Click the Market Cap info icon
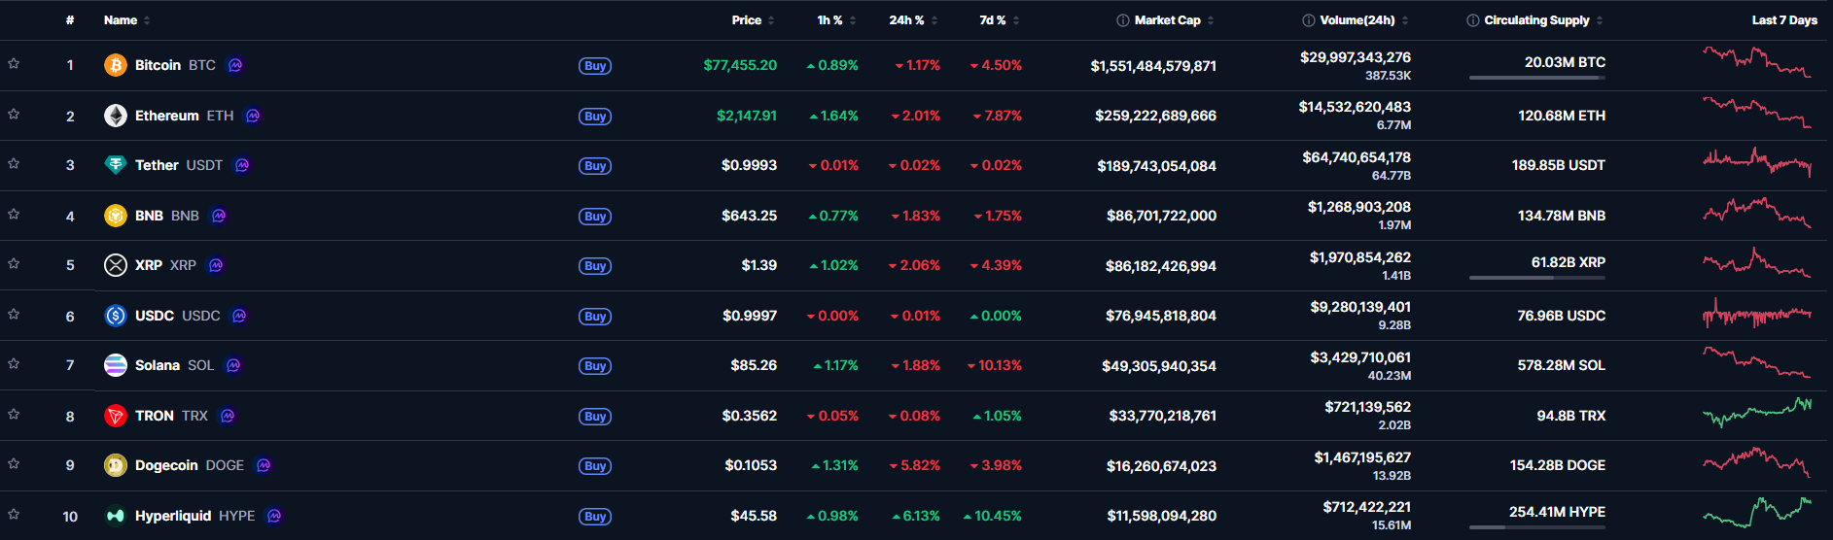The width and height of the screenshot is (1833, 540). (x=1123, y=20)
